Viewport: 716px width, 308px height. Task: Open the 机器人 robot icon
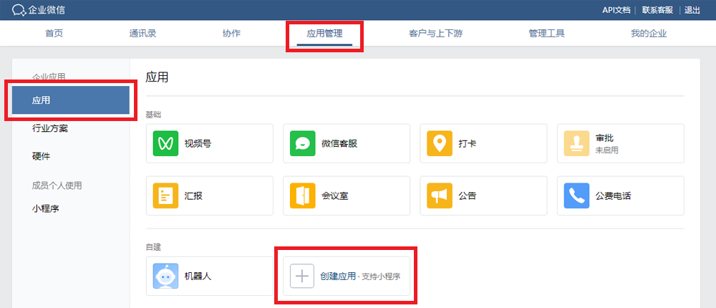pyautogui.click(x=165, y=276)
